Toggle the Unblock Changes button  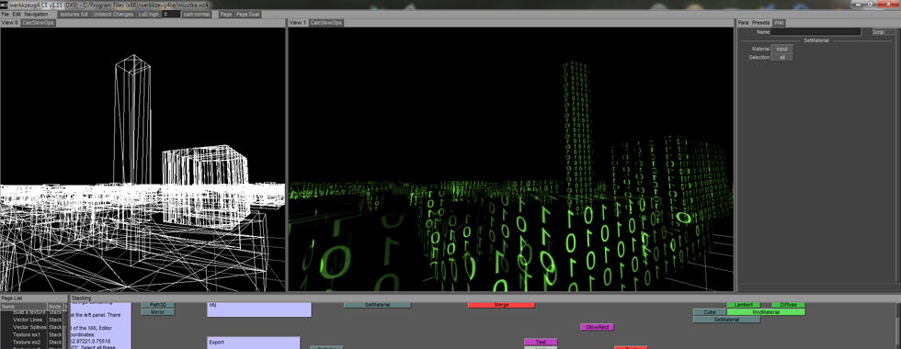(113, 14)
